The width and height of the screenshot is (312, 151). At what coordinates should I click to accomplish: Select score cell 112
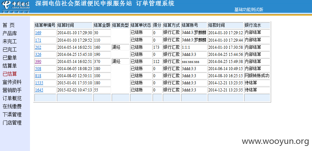pos(157,62)
